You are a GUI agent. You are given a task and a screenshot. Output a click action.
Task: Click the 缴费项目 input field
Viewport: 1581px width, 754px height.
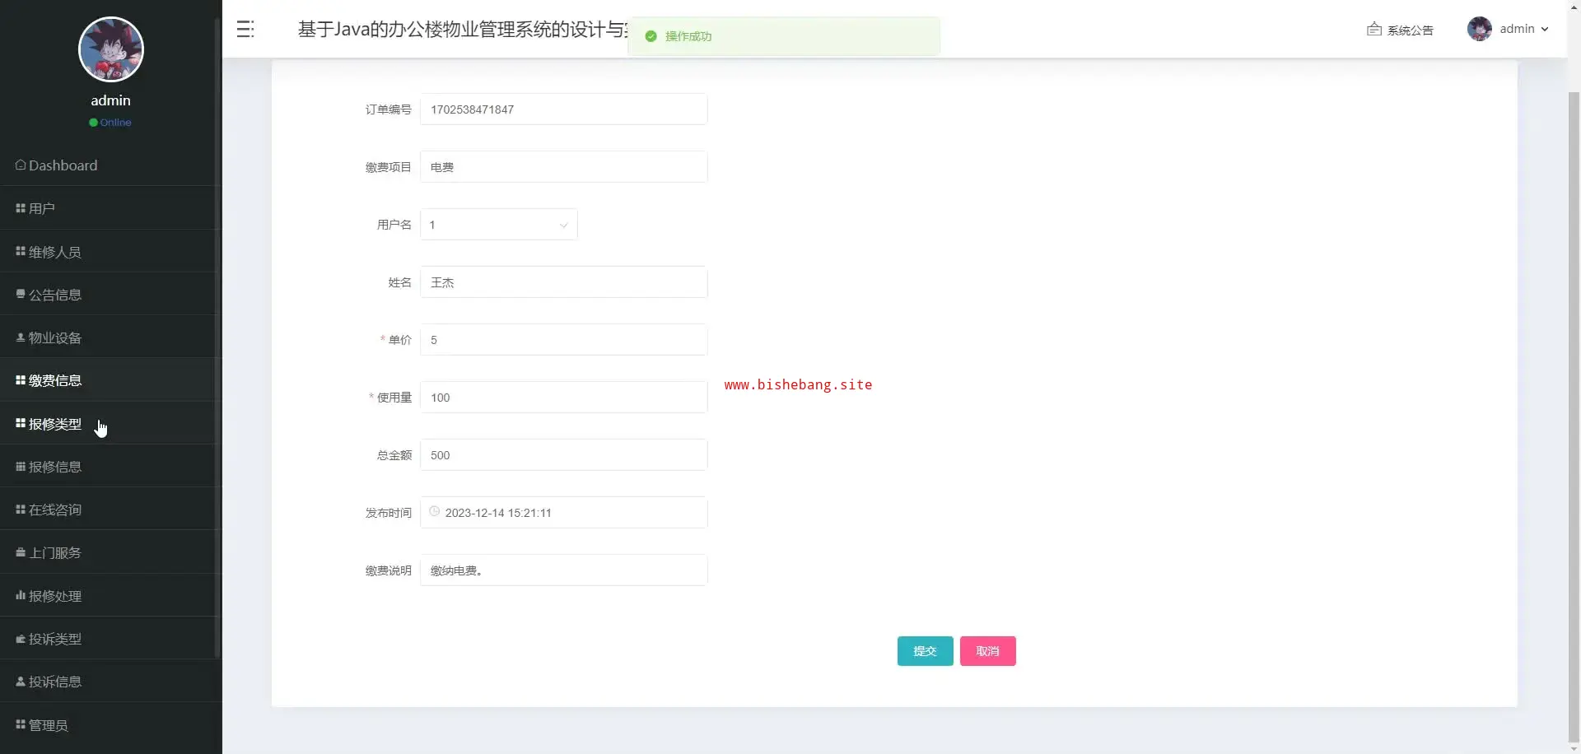pos(564,167)
